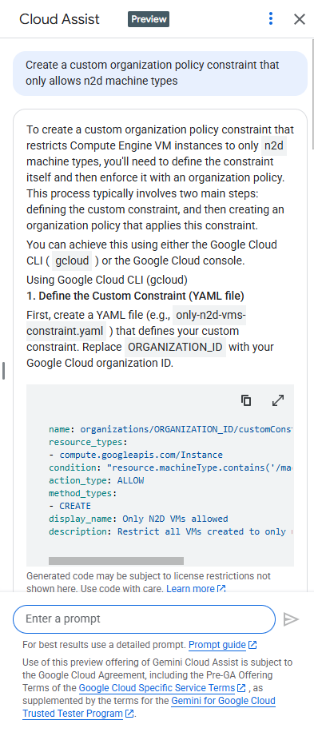Image resolution: width=314 pixels, height=732 pixels.
Task: Click the Preview badge
Action: click(149, 19)
